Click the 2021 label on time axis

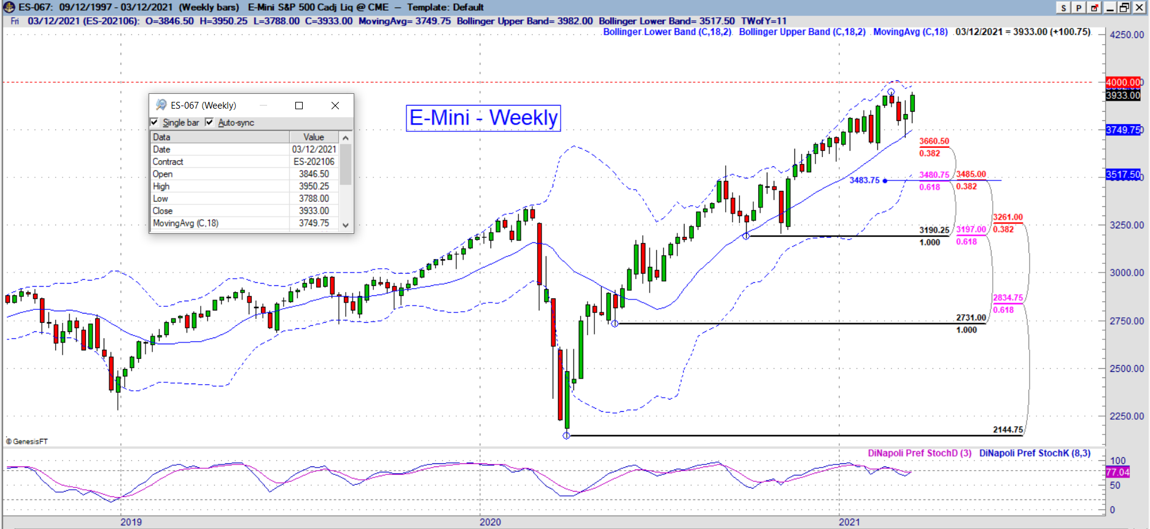pyautogui.click(x=849, y=522)
